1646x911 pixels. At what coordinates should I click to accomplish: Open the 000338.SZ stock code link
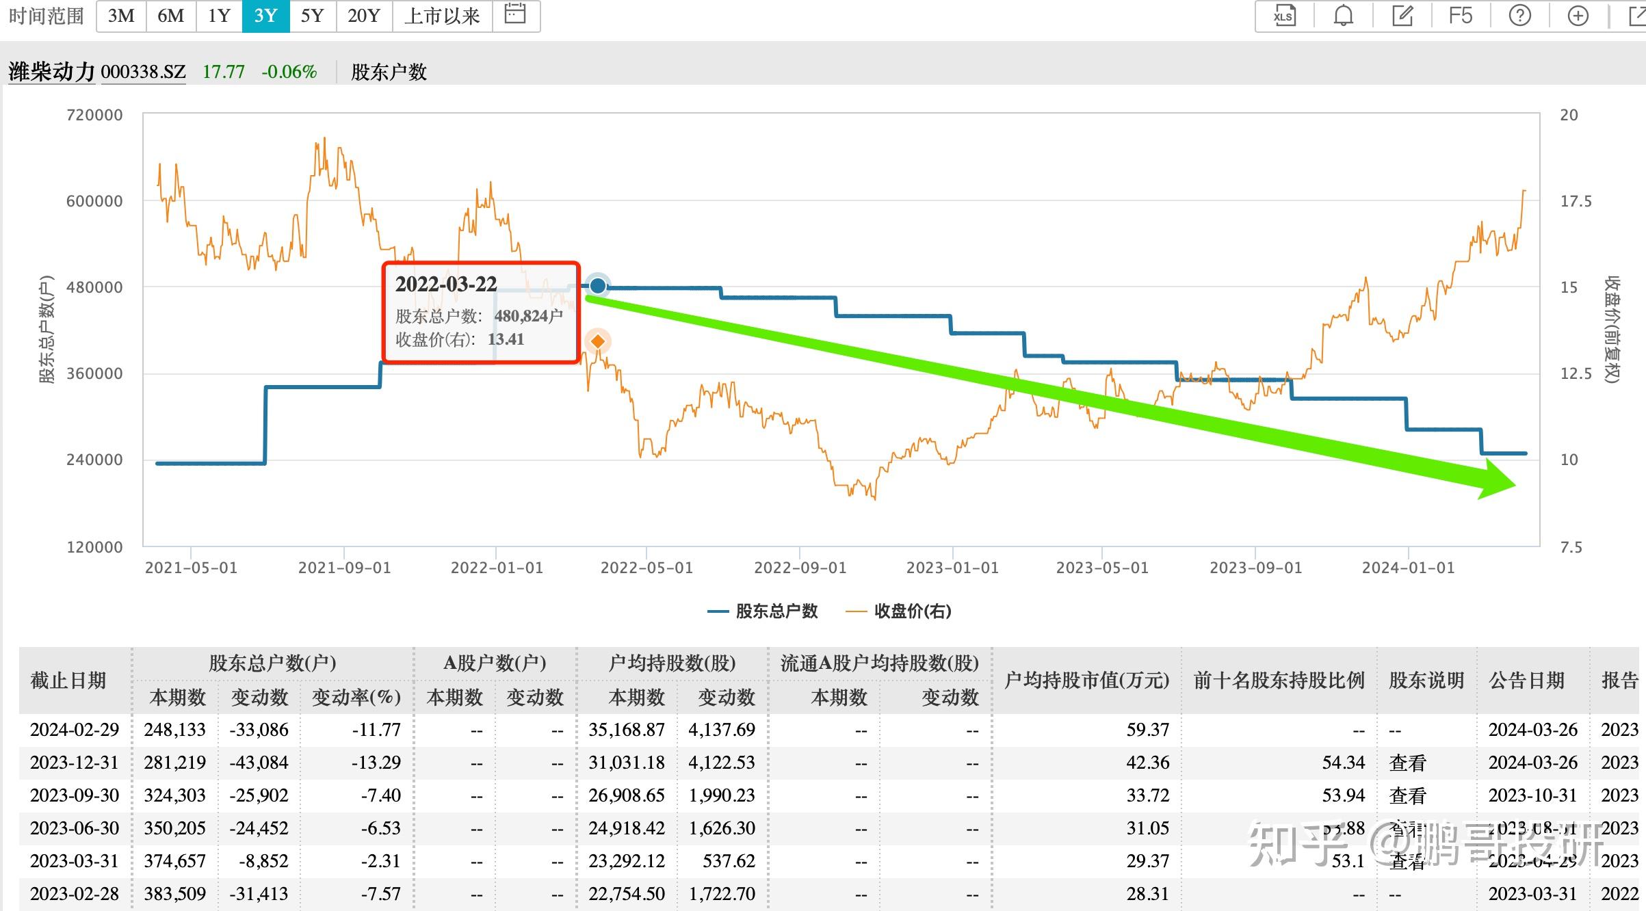pyautogui.click(x=142, y=71)
